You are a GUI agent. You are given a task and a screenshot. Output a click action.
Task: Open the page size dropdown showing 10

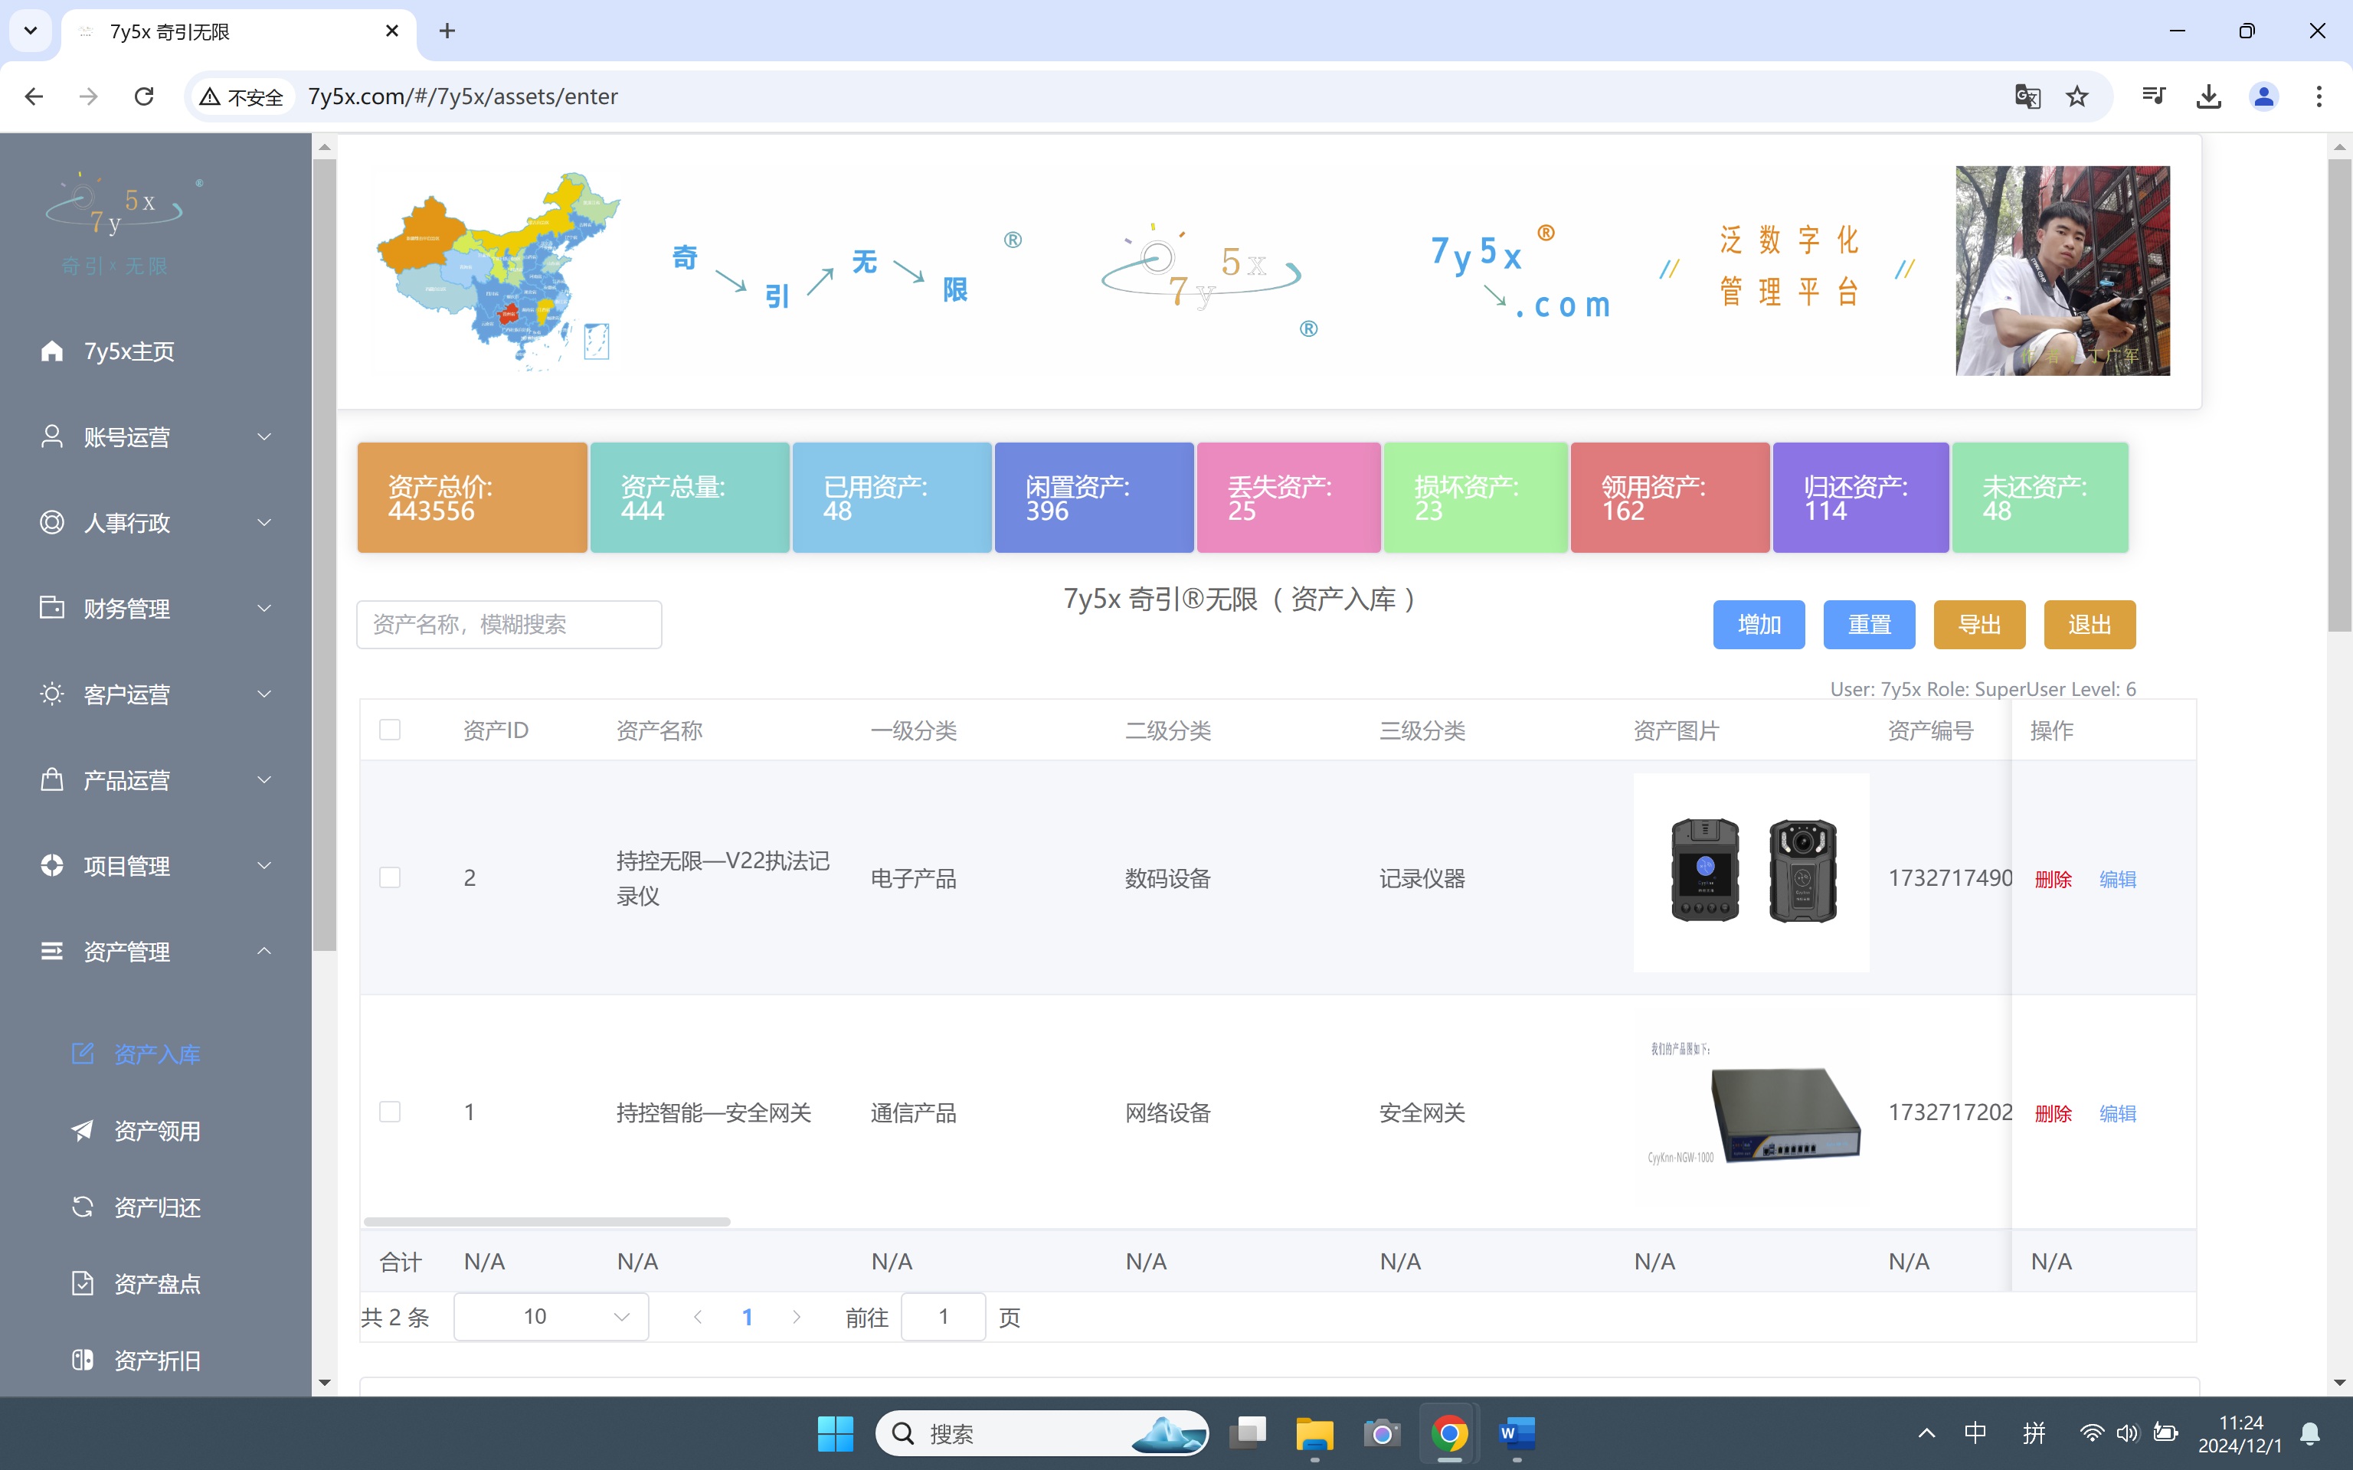click(551, 1316)
